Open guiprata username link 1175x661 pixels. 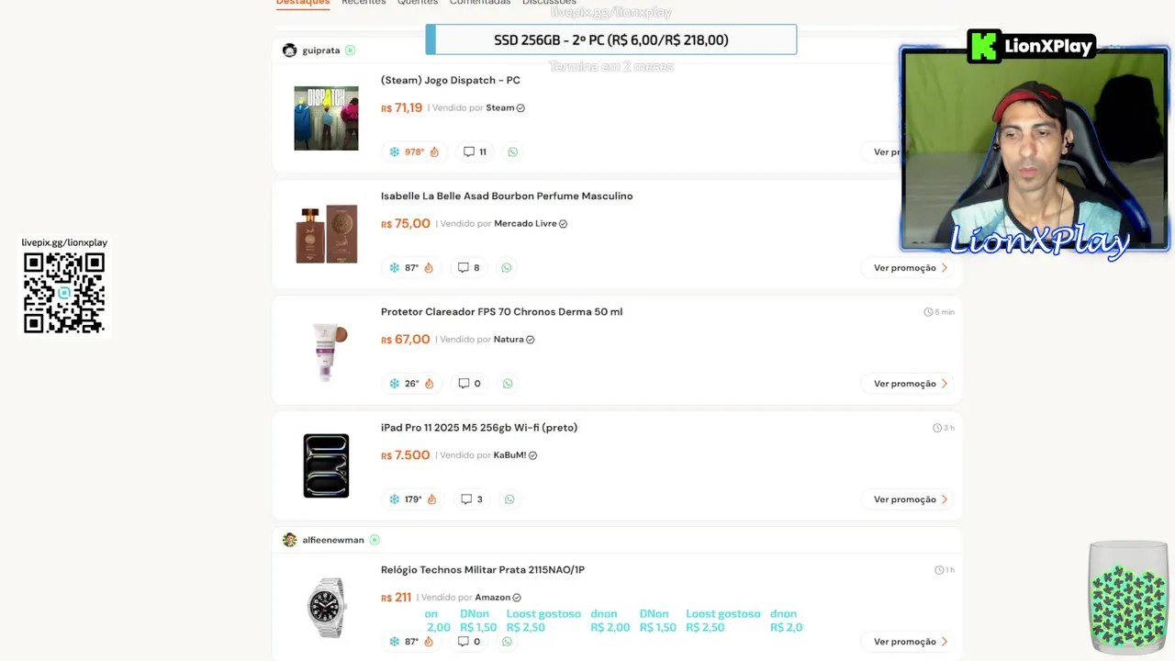[x=321, y=50]
